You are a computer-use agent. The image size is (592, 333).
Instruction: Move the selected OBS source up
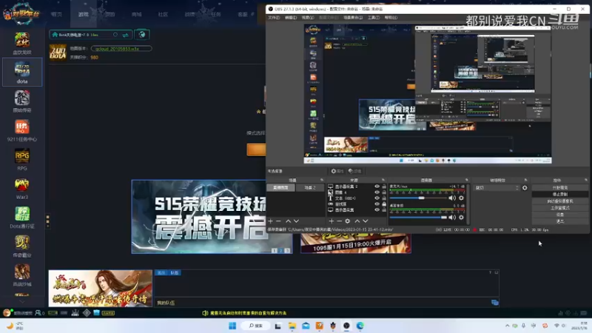[x=357, y=221]
